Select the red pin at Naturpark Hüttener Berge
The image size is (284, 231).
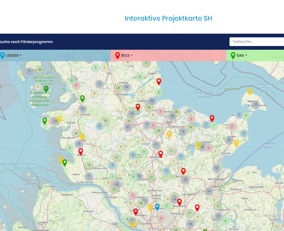(x=138, y=107)
